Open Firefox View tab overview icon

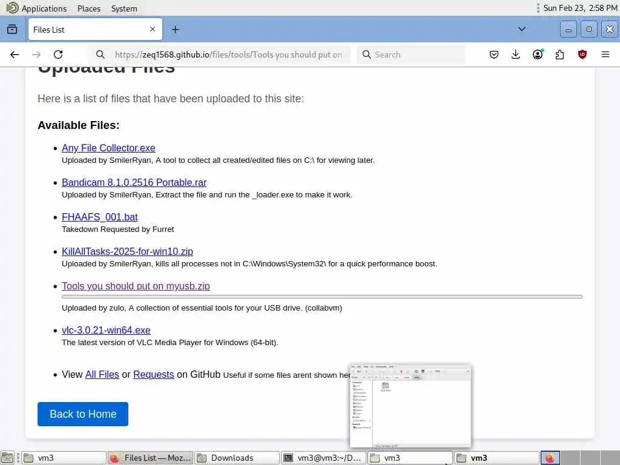pos(12,29)
